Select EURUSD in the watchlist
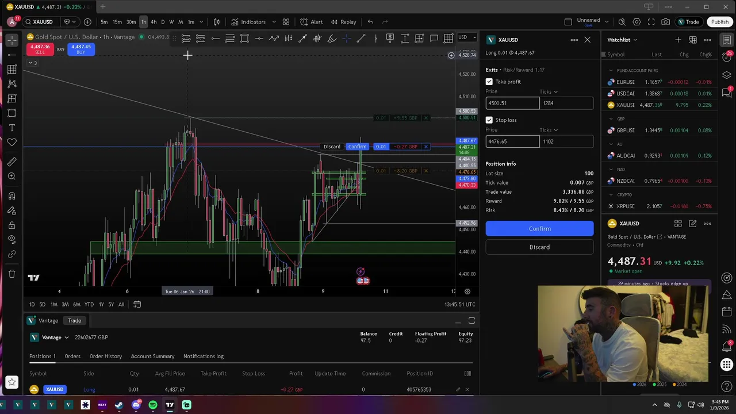 (x=660, y=82)
